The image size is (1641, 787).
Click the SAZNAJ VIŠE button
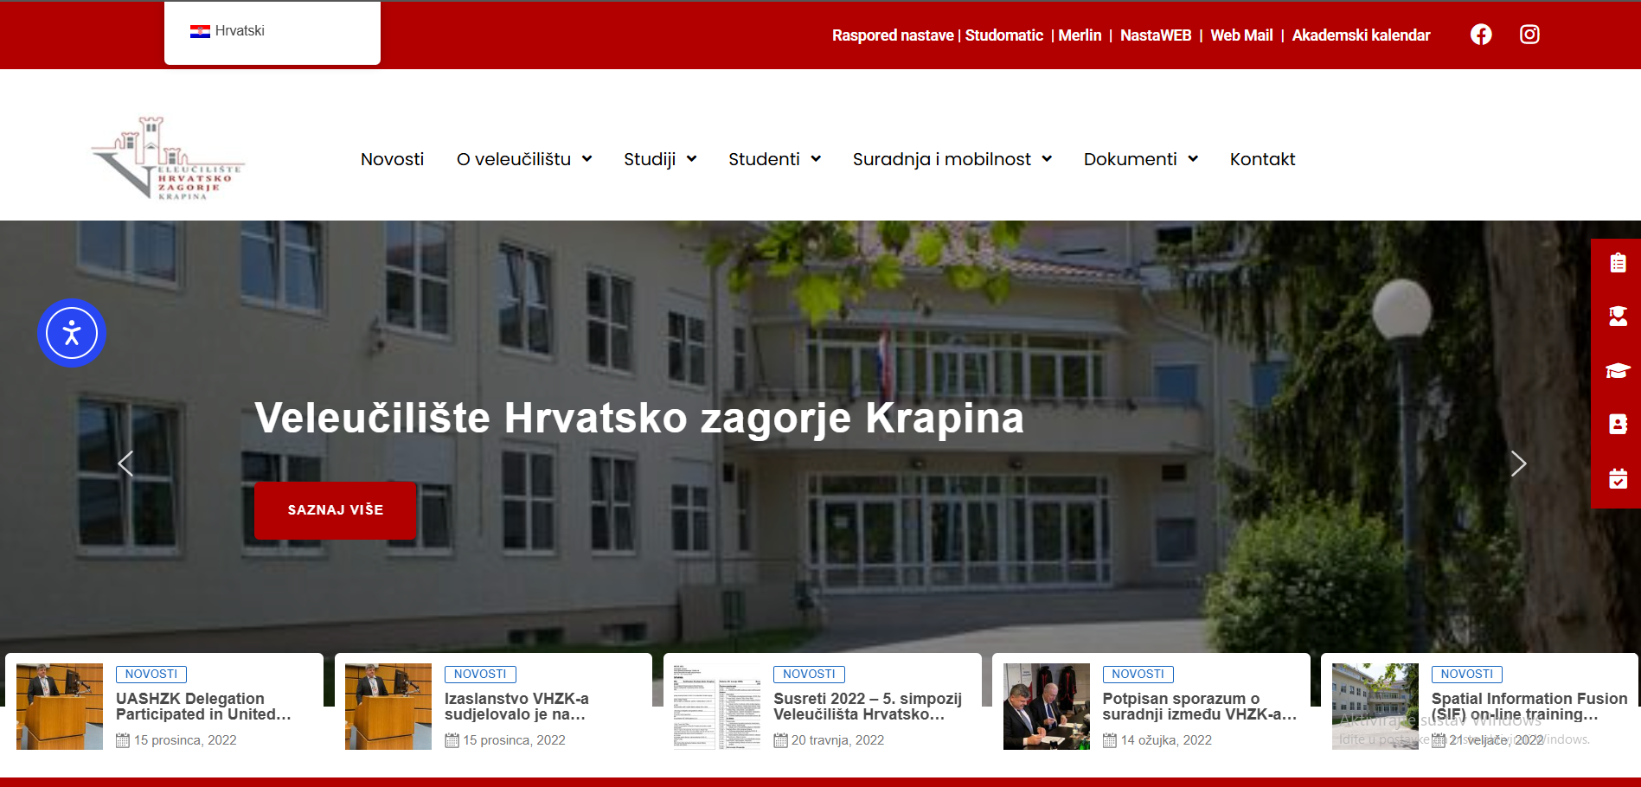click(x=335, y=510)
